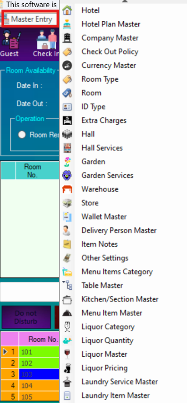This screenshot has width=187, height=403.
Task: Click the Menu Items Category icon
Action: (x=67, y=272)
